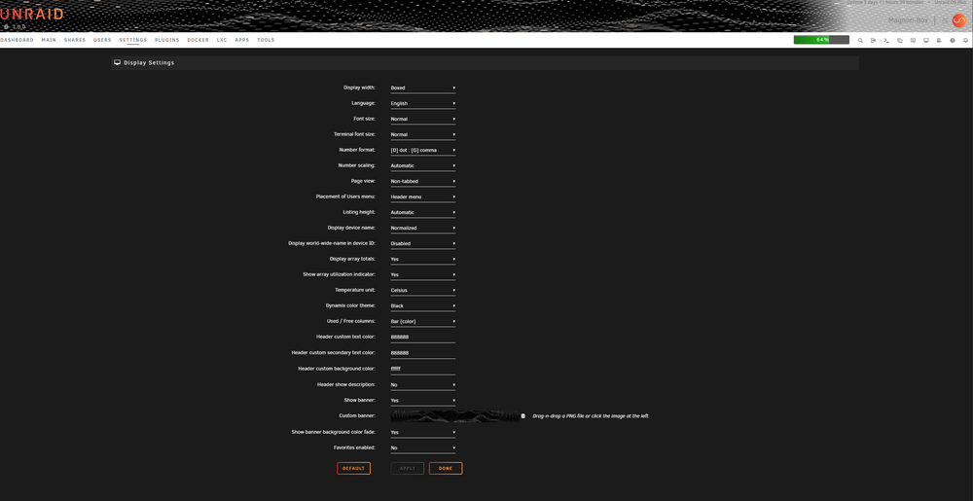Screen dimensions: 973x501
Task: Switch to the Users menu
Action: [x=102, y=40]
